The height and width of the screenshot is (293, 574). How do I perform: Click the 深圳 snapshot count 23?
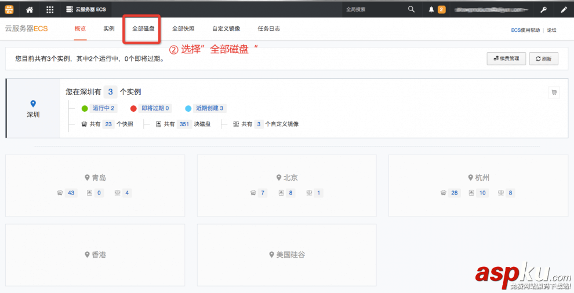click(108, 124)
